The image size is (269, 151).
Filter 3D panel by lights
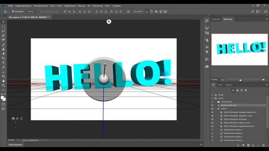point(246,90)
